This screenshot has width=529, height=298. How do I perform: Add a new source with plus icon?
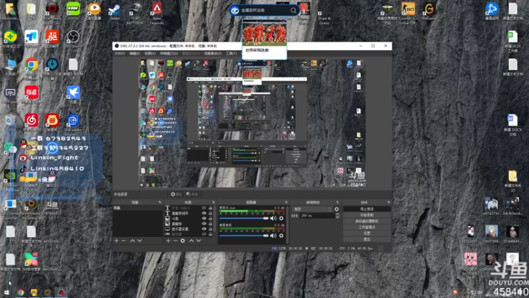(x=168, y=240)
